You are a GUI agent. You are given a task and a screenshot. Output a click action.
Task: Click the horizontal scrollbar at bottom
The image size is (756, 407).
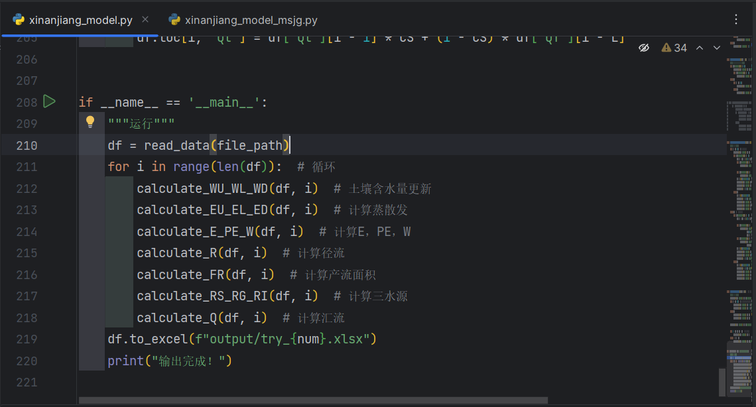click(313, 400)
